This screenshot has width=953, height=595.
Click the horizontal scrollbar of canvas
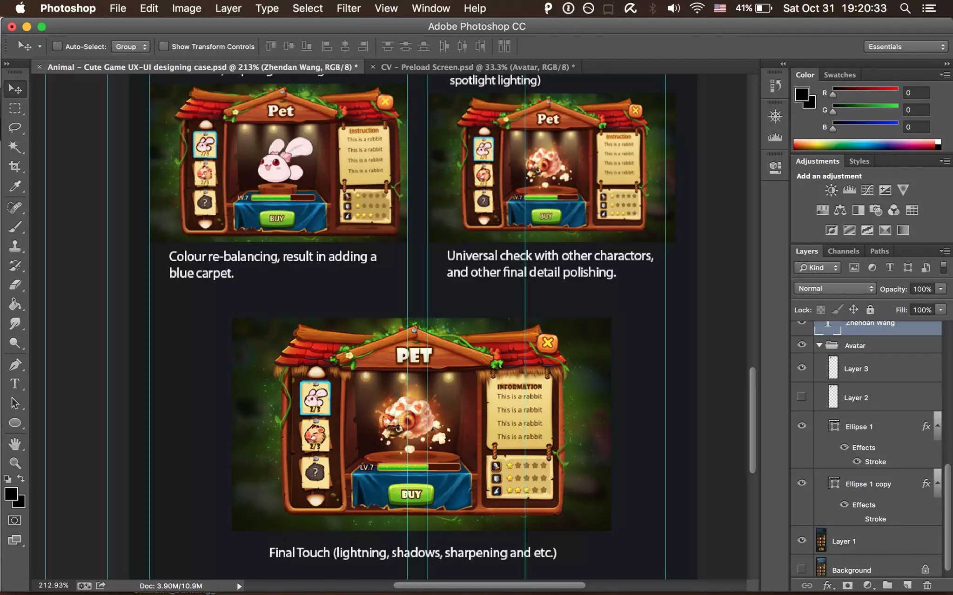(x=489, y=585)
